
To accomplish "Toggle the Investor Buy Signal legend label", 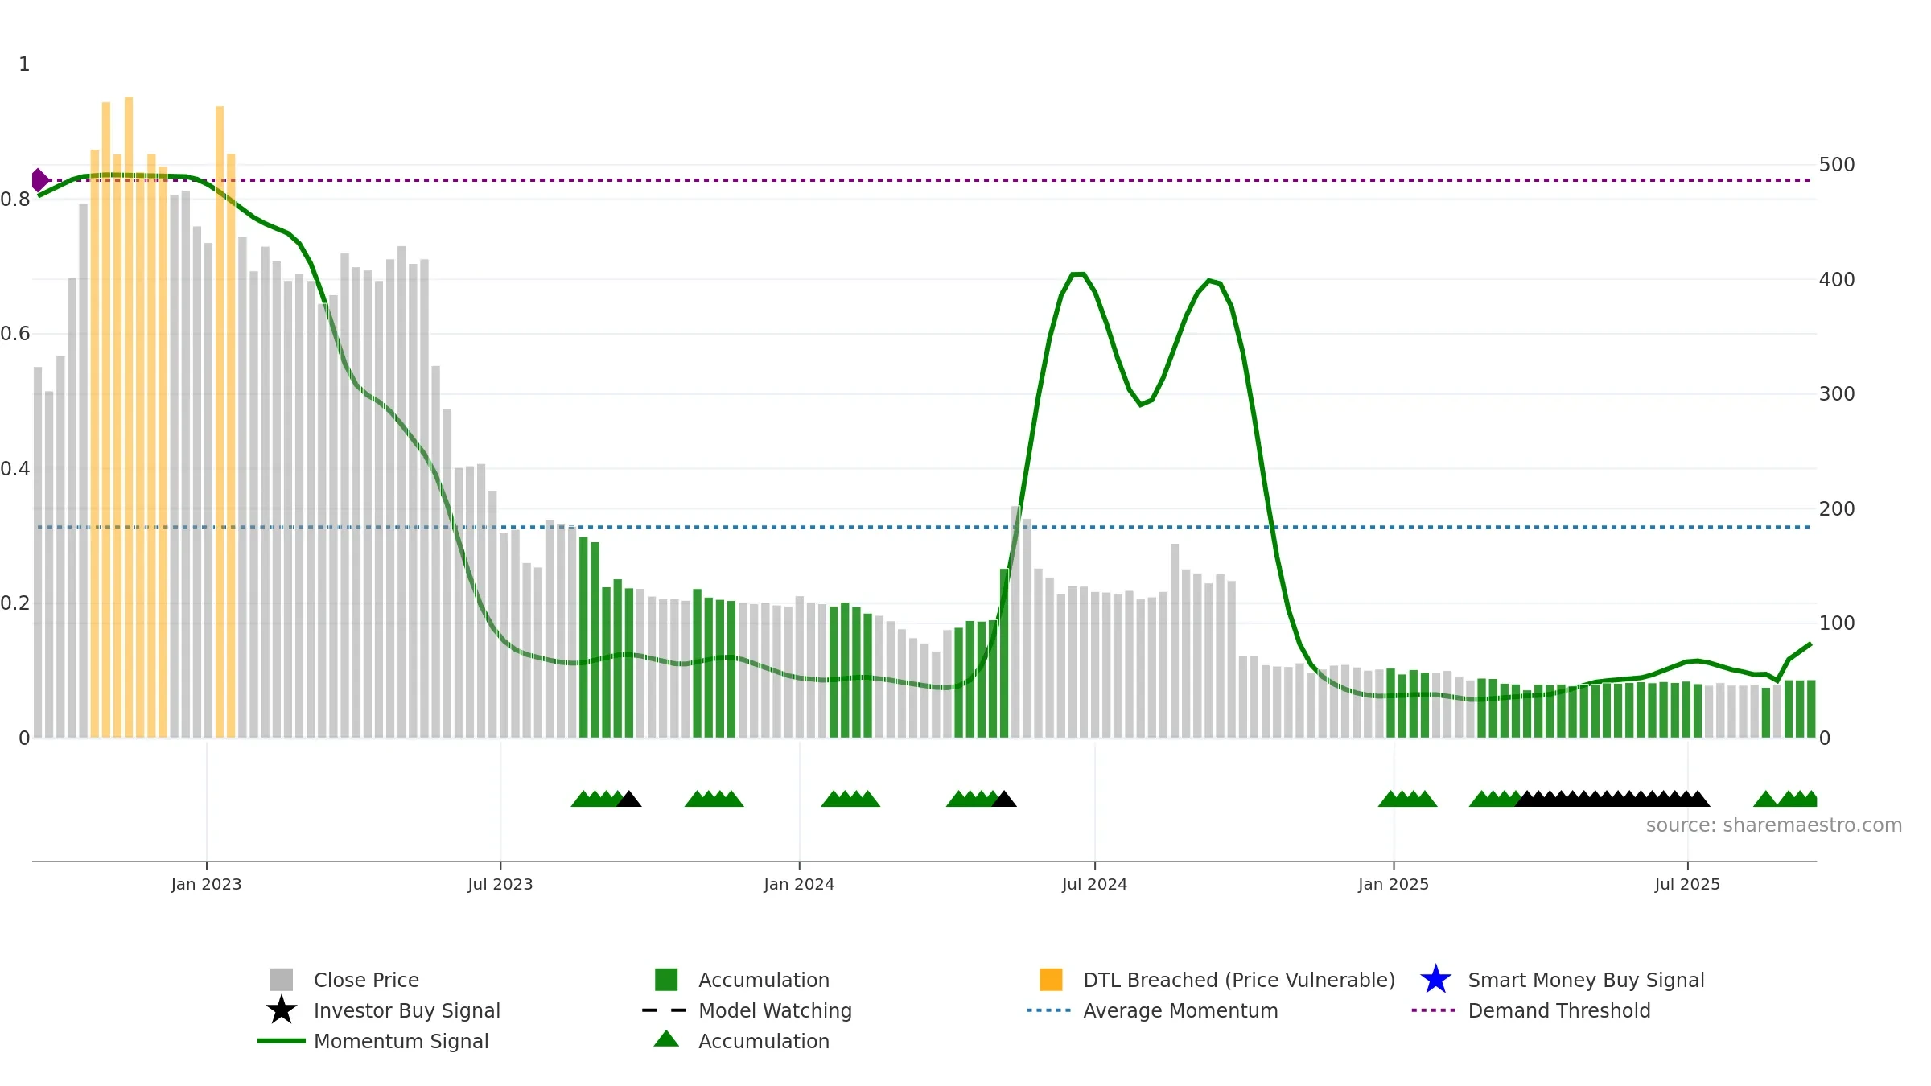I will pyautogui.click(x=407, y=1010).
